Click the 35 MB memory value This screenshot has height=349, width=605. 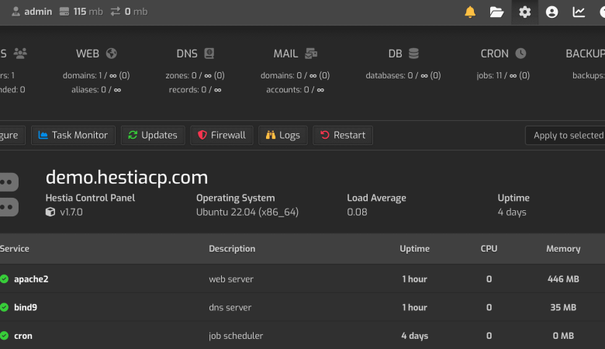(x=563, y=307)
